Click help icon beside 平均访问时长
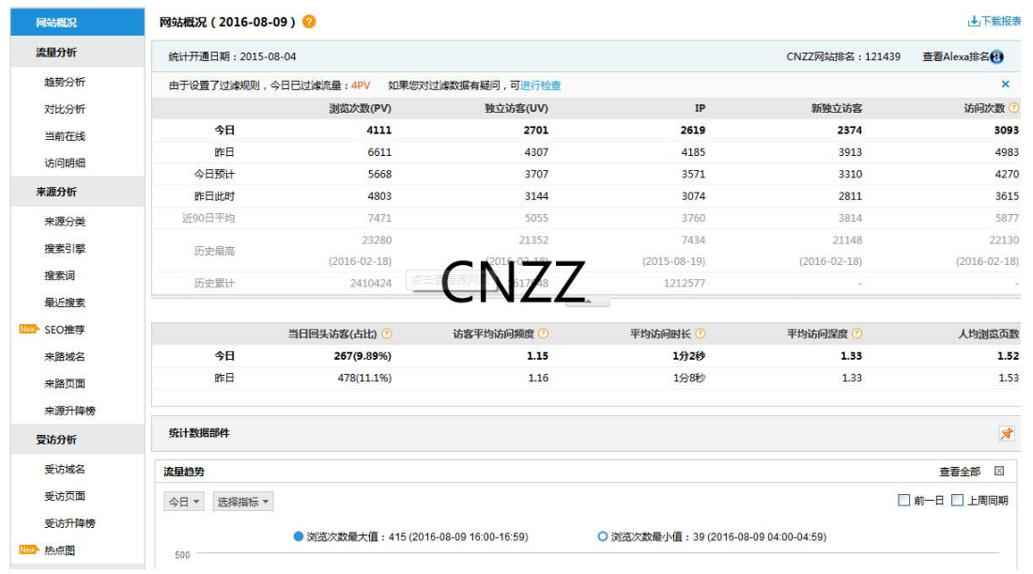Viewport: 1033px width, 574px height. pyautogui.click(x=701, y=334)
